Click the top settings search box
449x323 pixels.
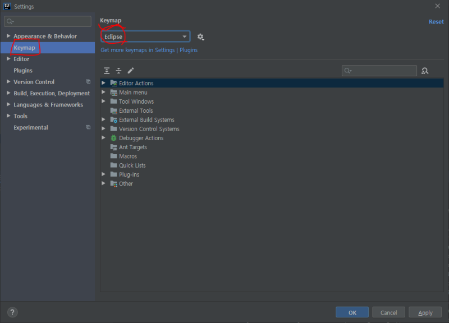coord(47,21)
